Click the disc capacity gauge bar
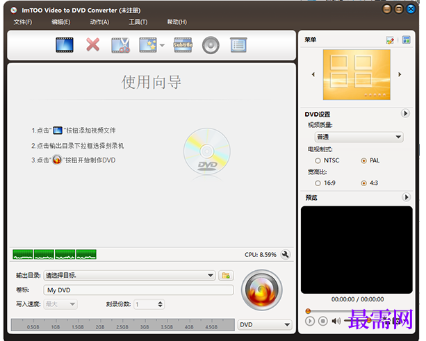This screenshot has width=426, height=341. click(123, 325)
